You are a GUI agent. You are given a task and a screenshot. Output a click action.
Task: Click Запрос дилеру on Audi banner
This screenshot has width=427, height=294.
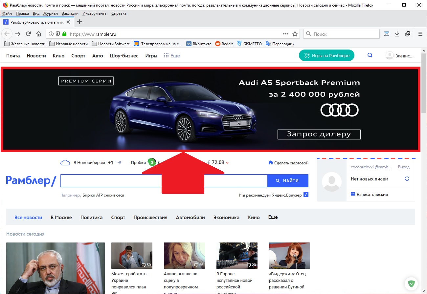(319, 134)
